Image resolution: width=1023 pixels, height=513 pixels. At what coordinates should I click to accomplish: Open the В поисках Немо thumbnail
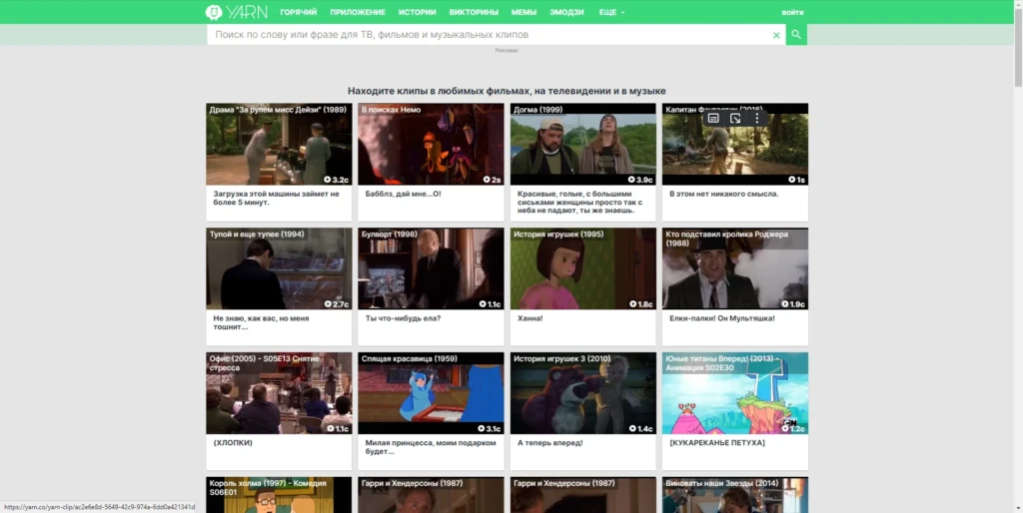(431, 144)
